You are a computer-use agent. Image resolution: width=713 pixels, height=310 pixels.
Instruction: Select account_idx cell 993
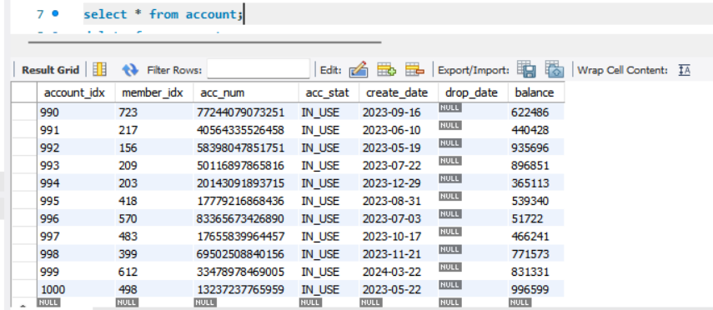point(76,166)
